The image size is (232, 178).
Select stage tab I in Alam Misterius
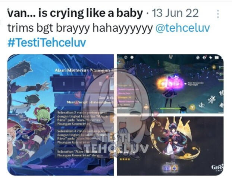(64, 84)
